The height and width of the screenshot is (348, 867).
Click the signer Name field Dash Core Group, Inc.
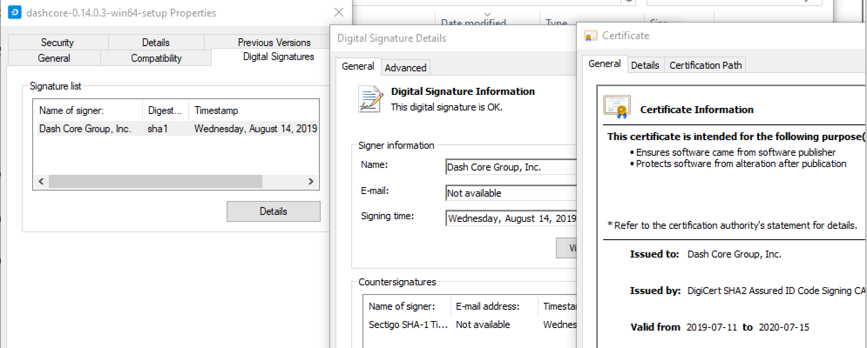(x=511, y=167)
